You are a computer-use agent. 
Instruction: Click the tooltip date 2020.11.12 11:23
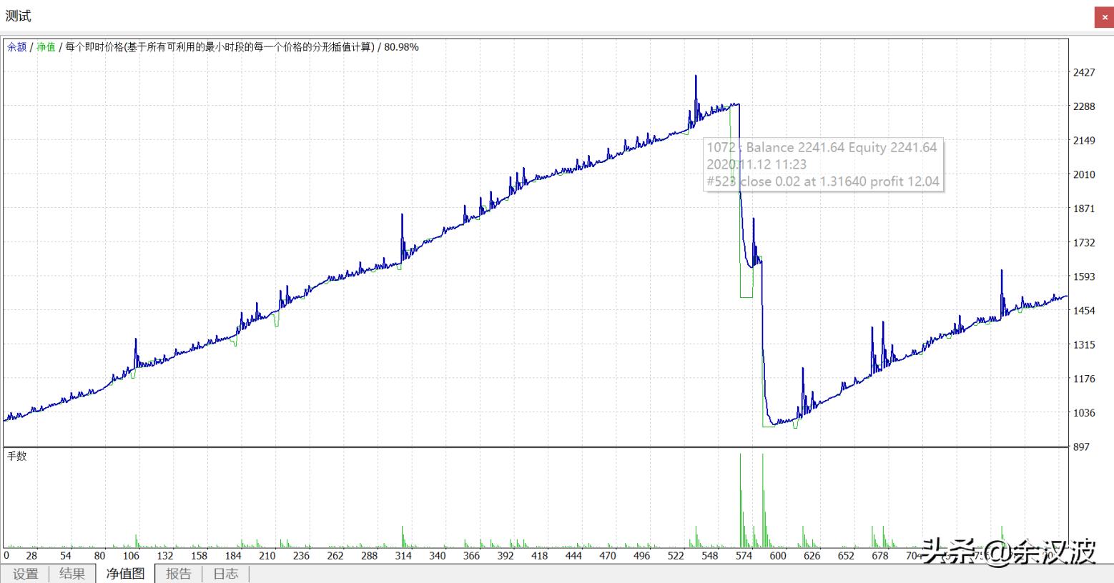click(756, 164)
